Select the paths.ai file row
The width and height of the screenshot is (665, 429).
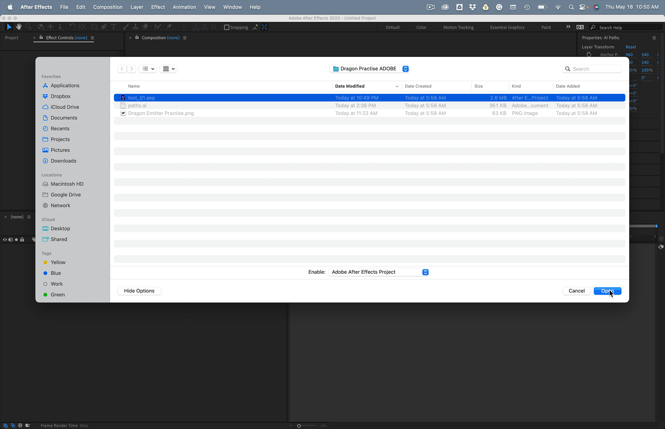pos(369,105)
